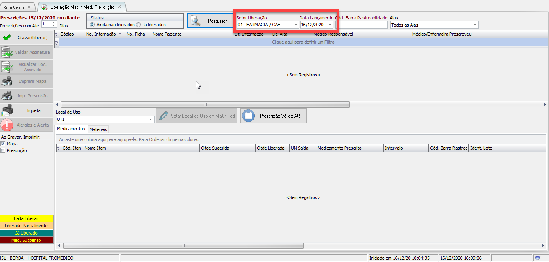The height and width of the screenshot is (262, 549).
Task: Click the magnifier icon on Pesquisar
Action: 196,21
